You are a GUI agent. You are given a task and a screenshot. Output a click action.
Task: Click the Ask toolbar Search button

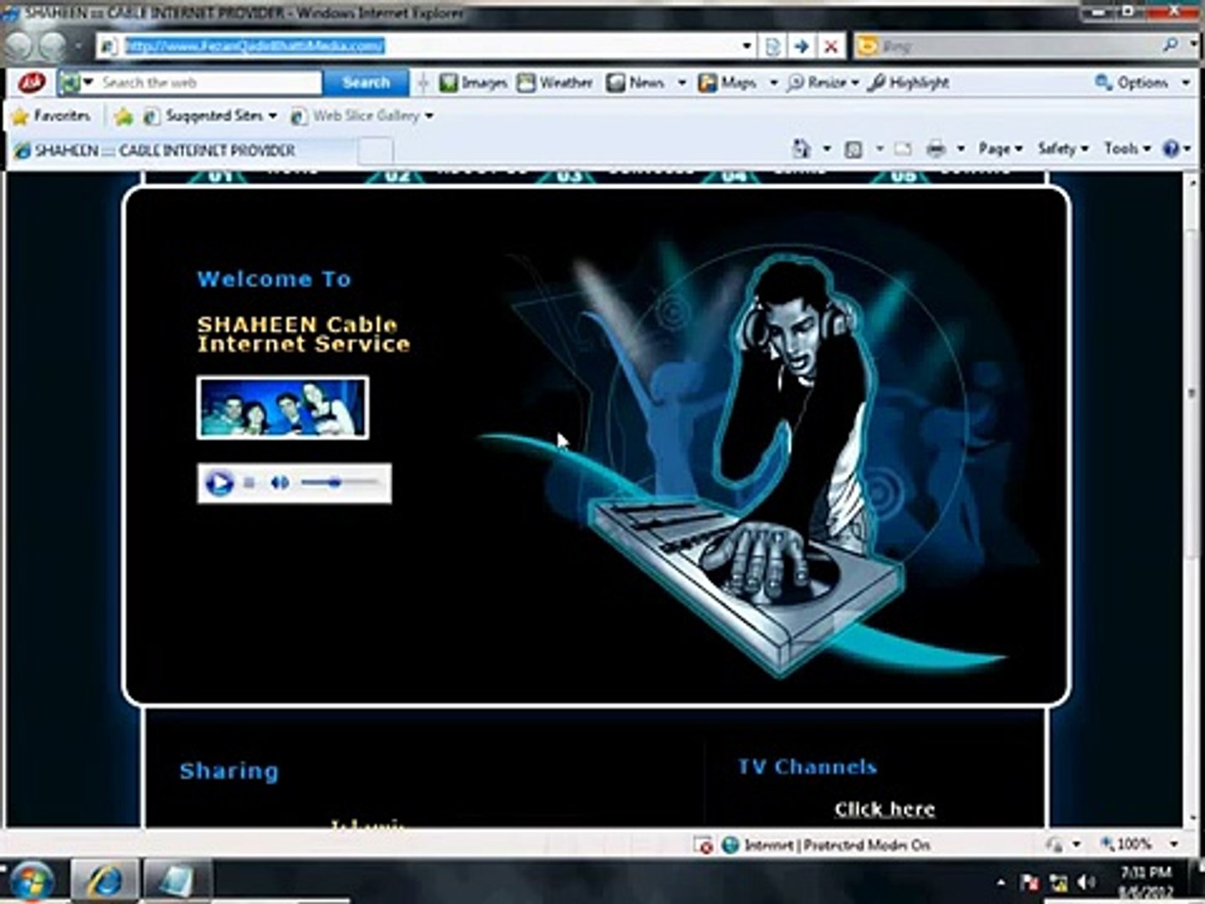[x=366, y=82]
